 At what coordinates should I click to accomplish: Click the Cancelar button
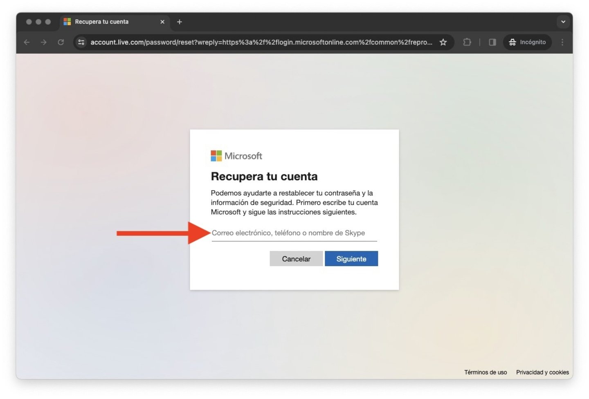point(296,259)
